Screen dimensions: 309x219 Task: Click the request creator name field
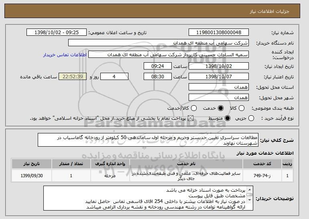click(169, 55)
